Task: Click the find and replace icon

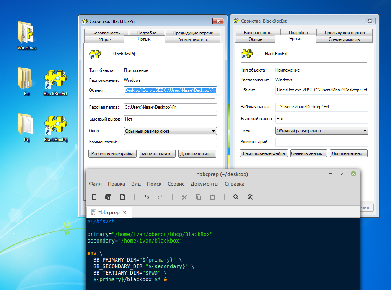Action: point(250,197)
